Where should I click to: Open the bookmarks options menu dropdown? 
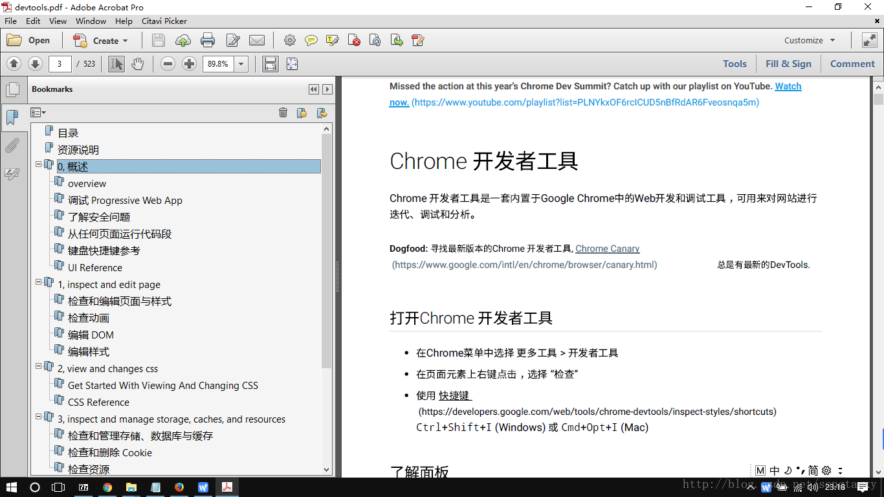click(x=38, y=113)
